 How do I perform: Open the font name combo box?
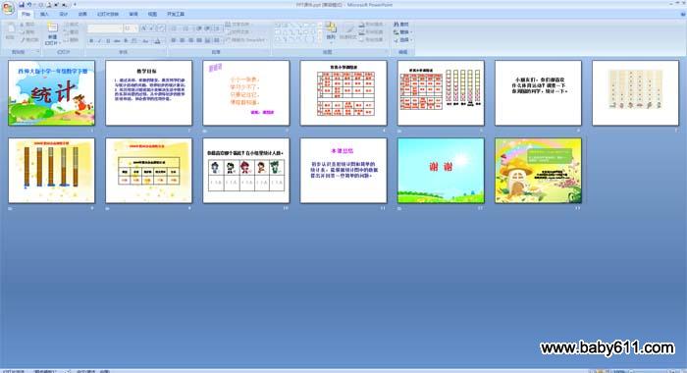[x=105, y=28]
